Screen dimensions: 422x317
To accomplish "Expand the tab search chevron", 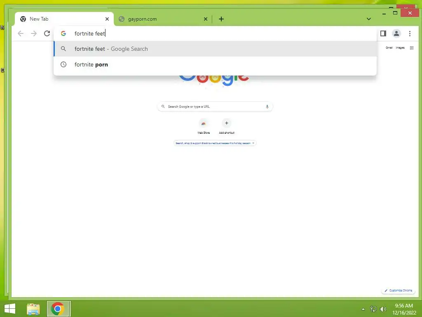I will coord(369,19).
